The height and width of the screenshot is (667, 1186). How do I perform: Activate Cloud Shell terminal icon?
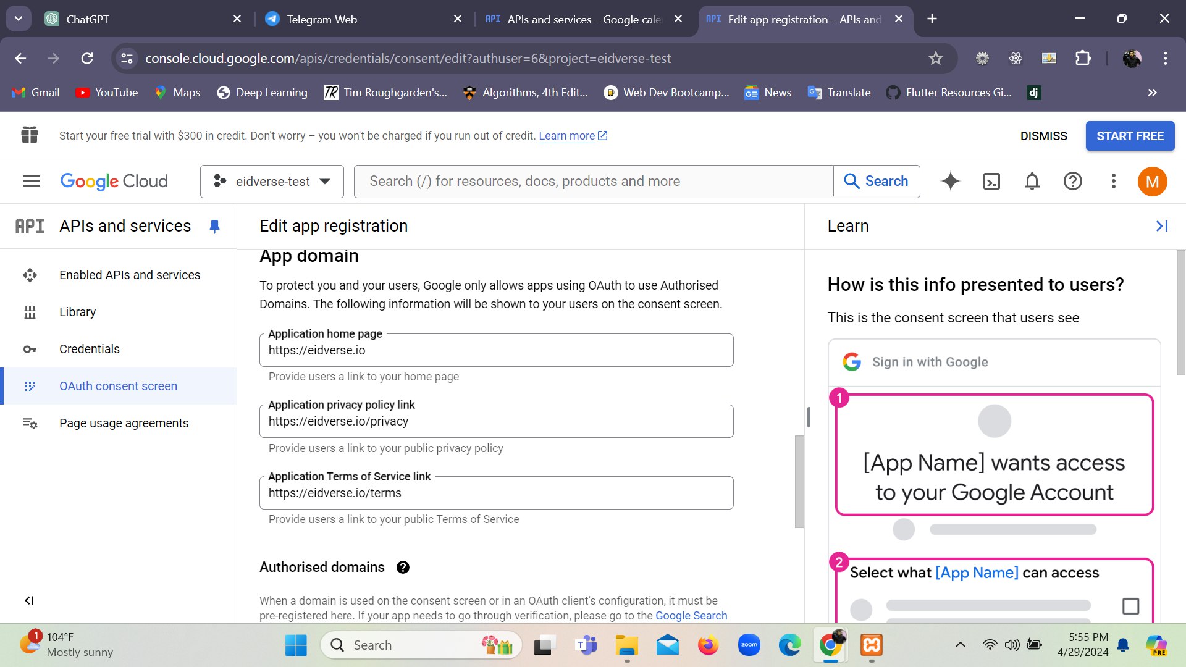point(991,181)
